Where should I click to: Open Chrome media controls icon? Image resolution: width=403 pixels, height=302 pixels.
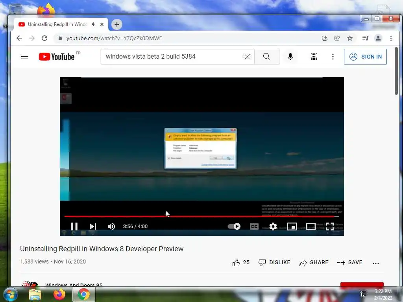click(x=365, y=38)
